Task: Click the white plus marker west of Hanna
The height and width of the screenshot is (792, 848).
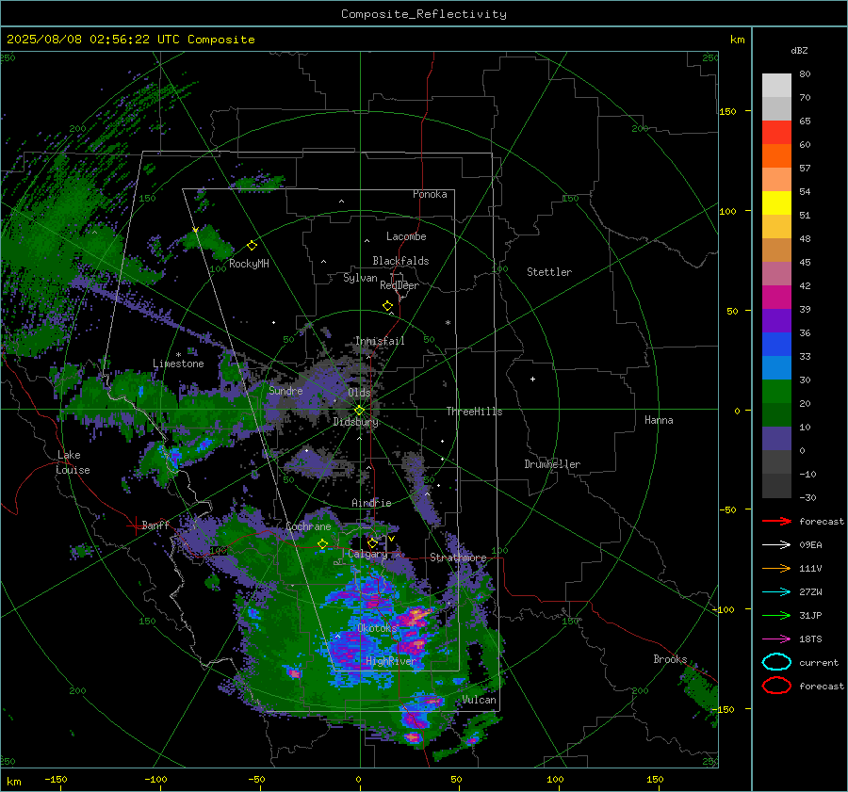Action: pos(532,379)
